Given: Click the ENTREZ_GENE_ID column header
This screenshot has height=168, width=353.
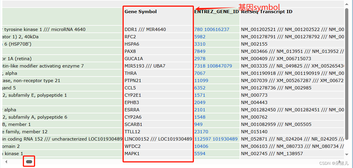Looking at the screenshot, I should 216,12.
